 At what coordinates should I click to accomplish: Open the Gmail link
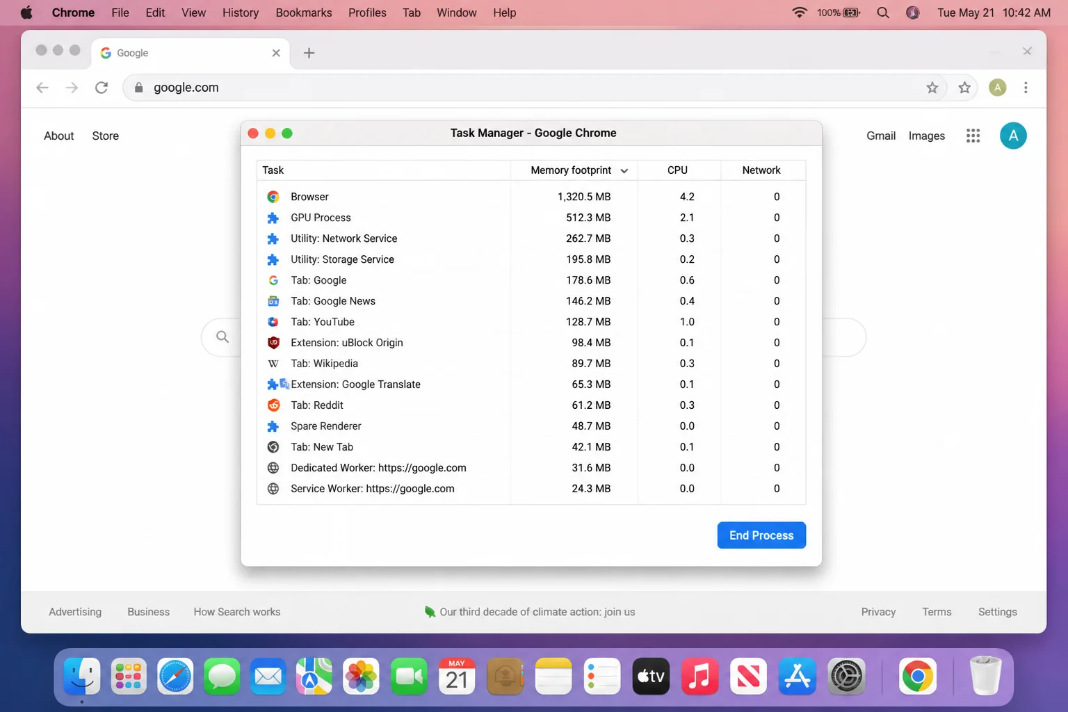point(881,136)
